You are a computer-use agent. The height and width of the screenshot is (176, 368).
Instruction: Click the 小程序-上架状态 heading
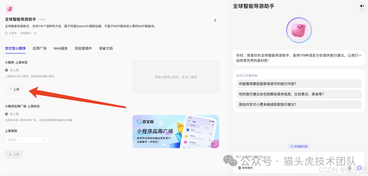tap(16, 63)
